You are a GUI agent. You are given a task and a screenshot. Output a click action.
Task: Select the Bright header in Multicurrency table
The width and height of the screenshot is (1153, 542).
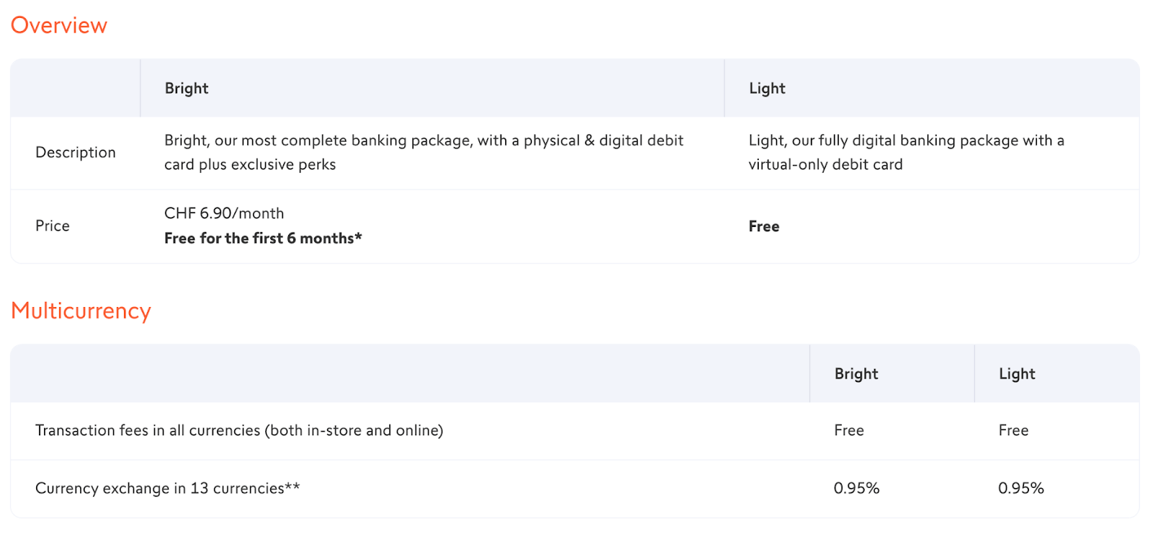coord(856,373)
